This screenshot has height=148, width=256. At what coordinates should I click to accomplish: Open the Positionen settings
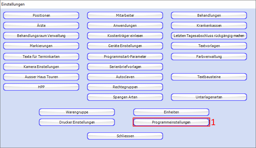(41, 15)
